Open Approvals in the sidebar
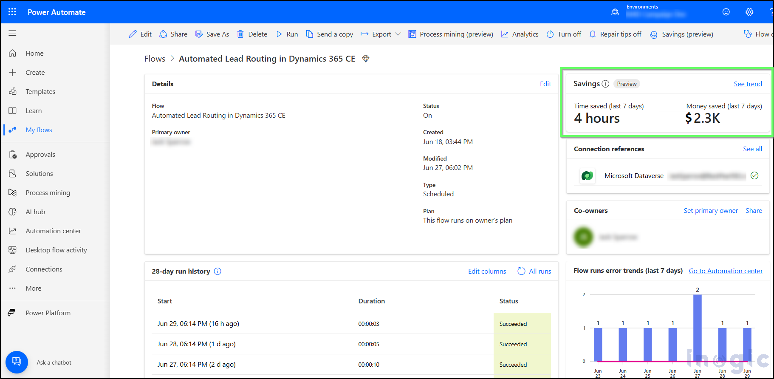The width and height of the screenshot is (774, 379). (40, 154)
